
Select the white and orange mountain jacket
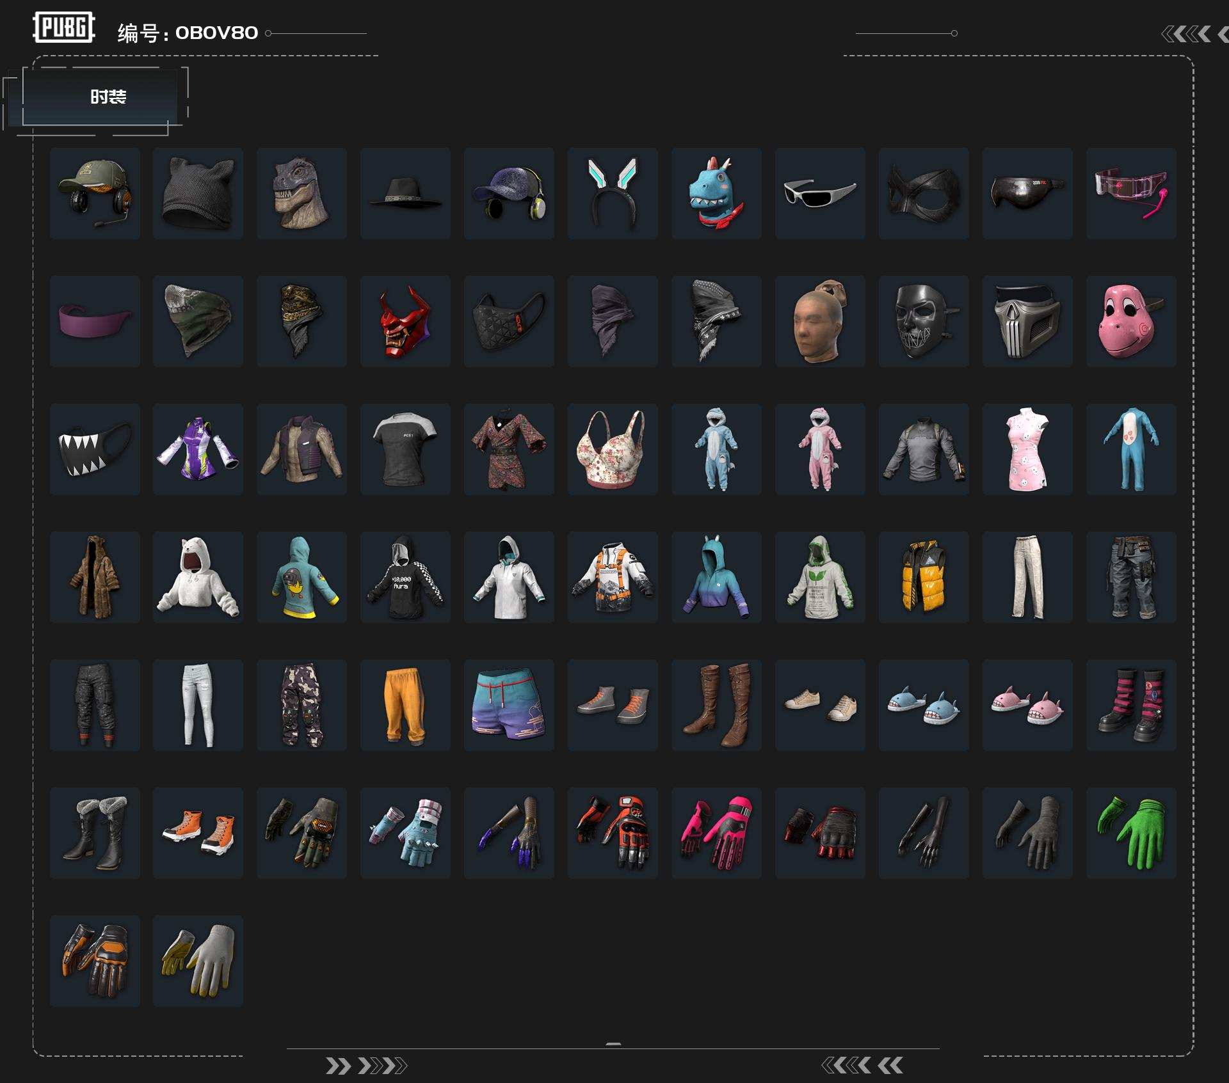pos(613,577)
